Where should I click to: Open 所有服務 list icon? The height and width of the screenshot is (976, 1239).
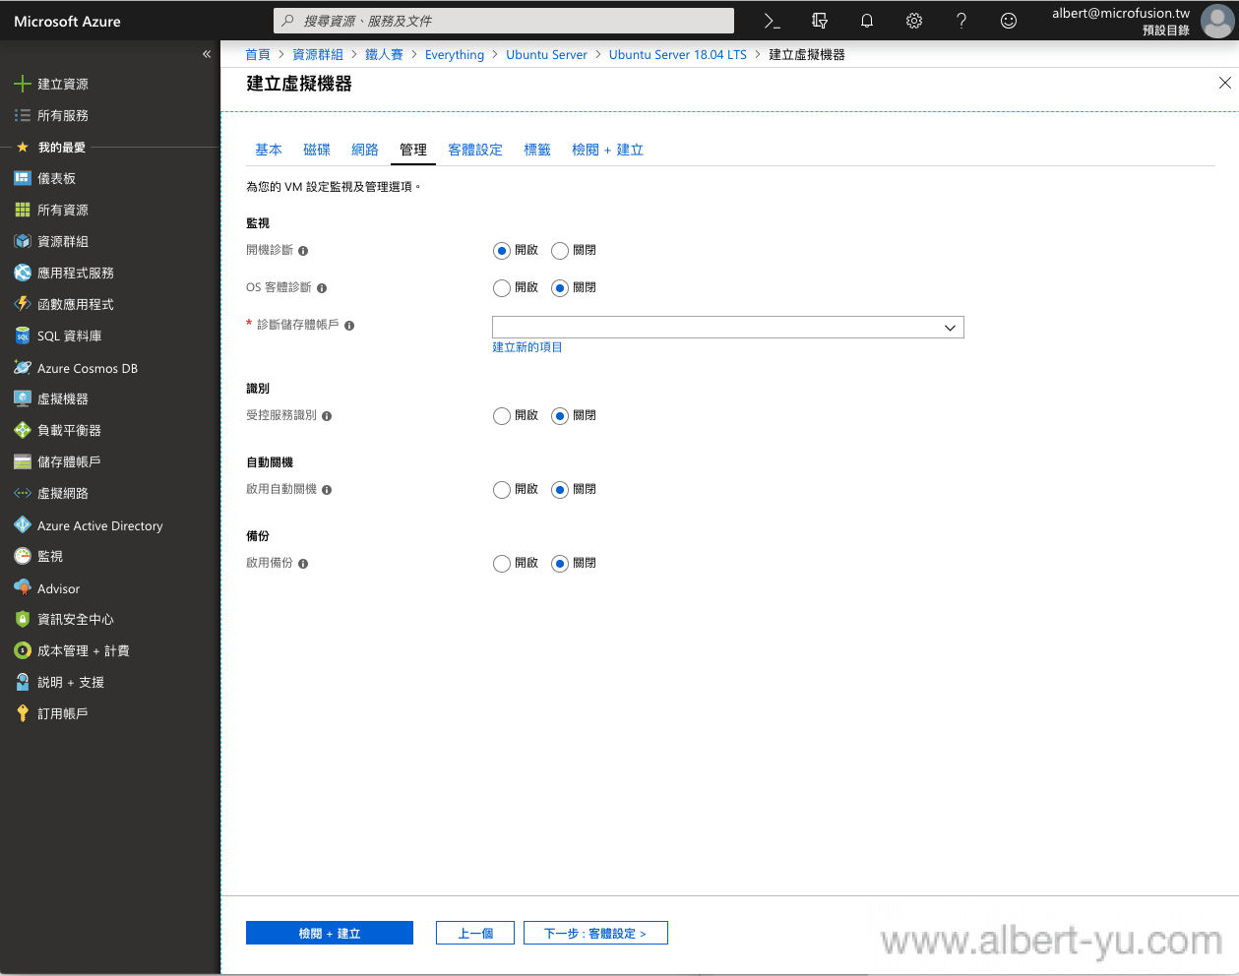[23, 115]
